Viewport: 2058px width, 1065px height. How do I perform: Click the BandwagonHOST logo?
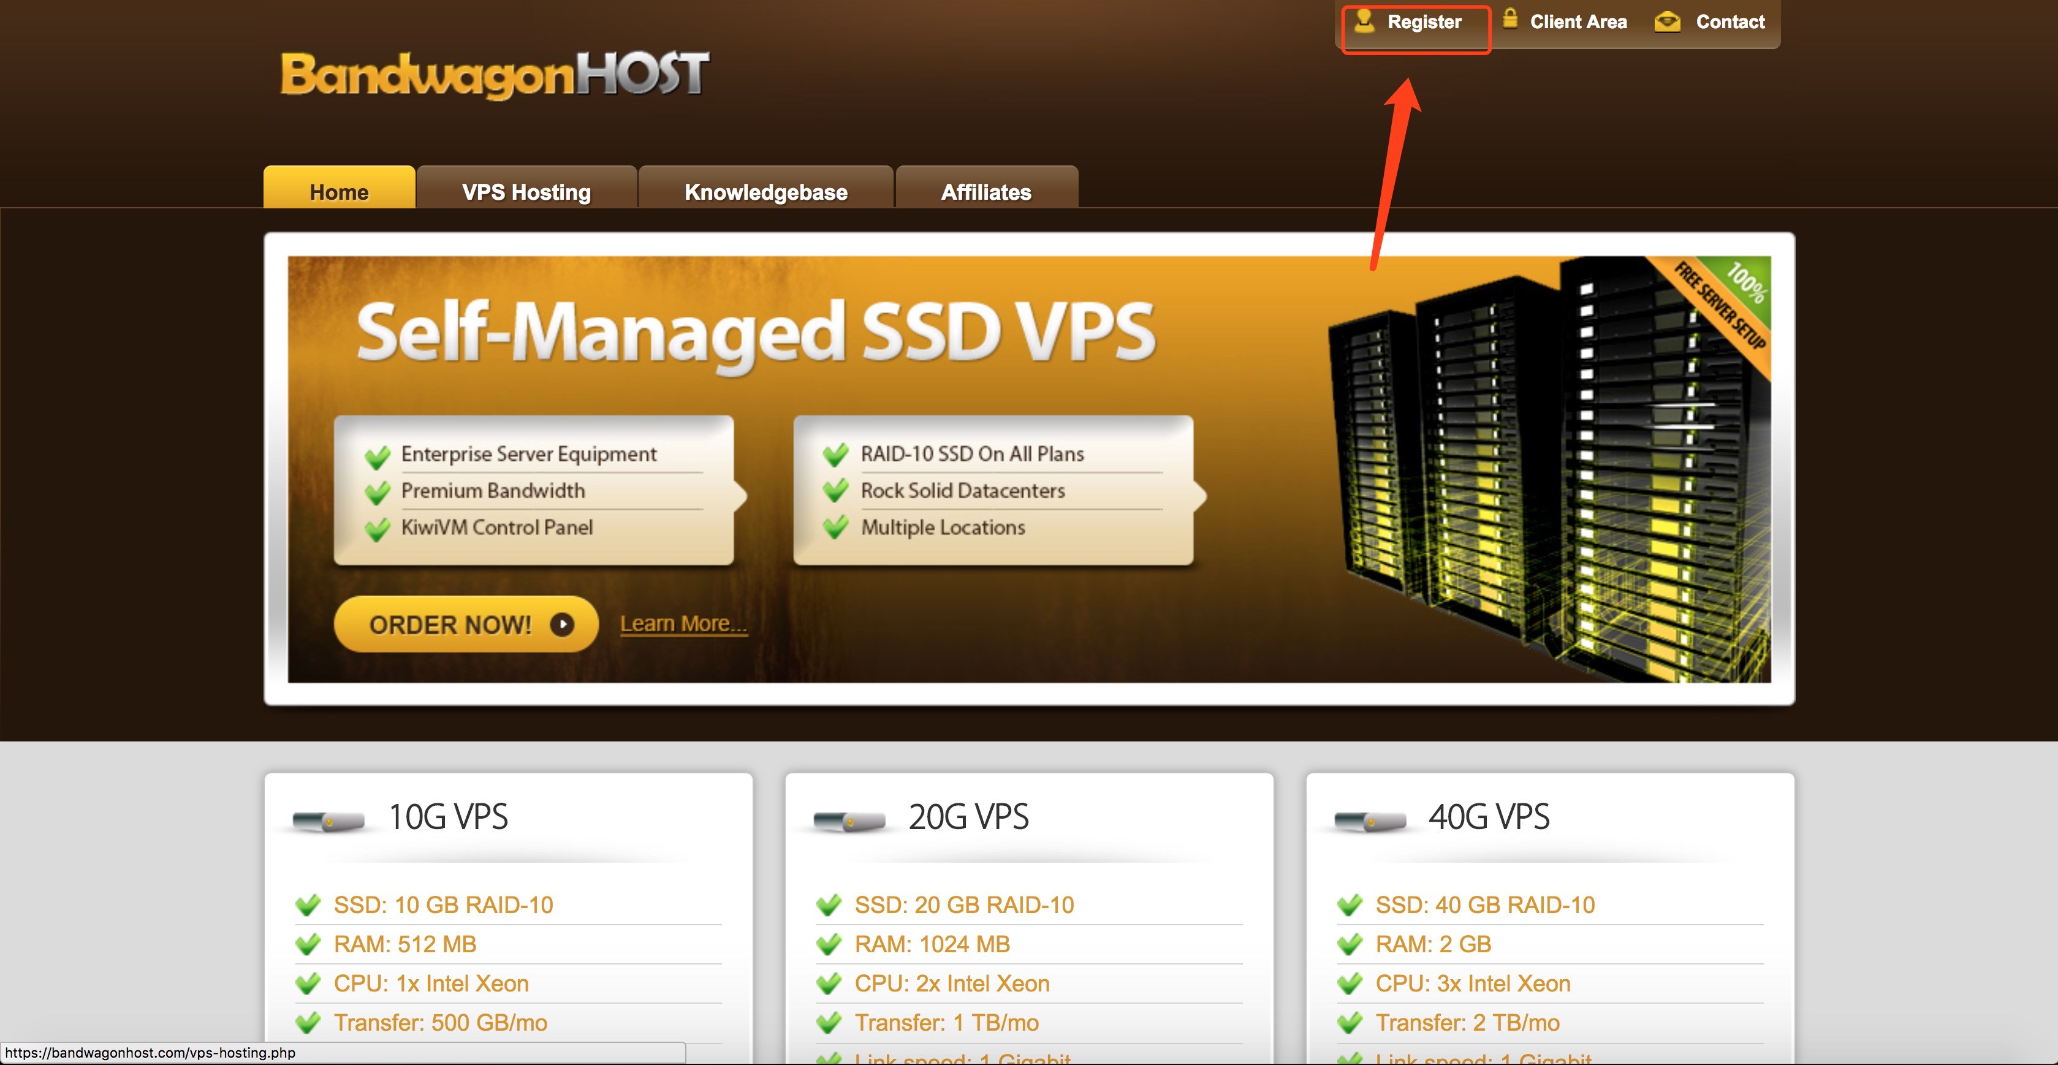tap(494, 75)
